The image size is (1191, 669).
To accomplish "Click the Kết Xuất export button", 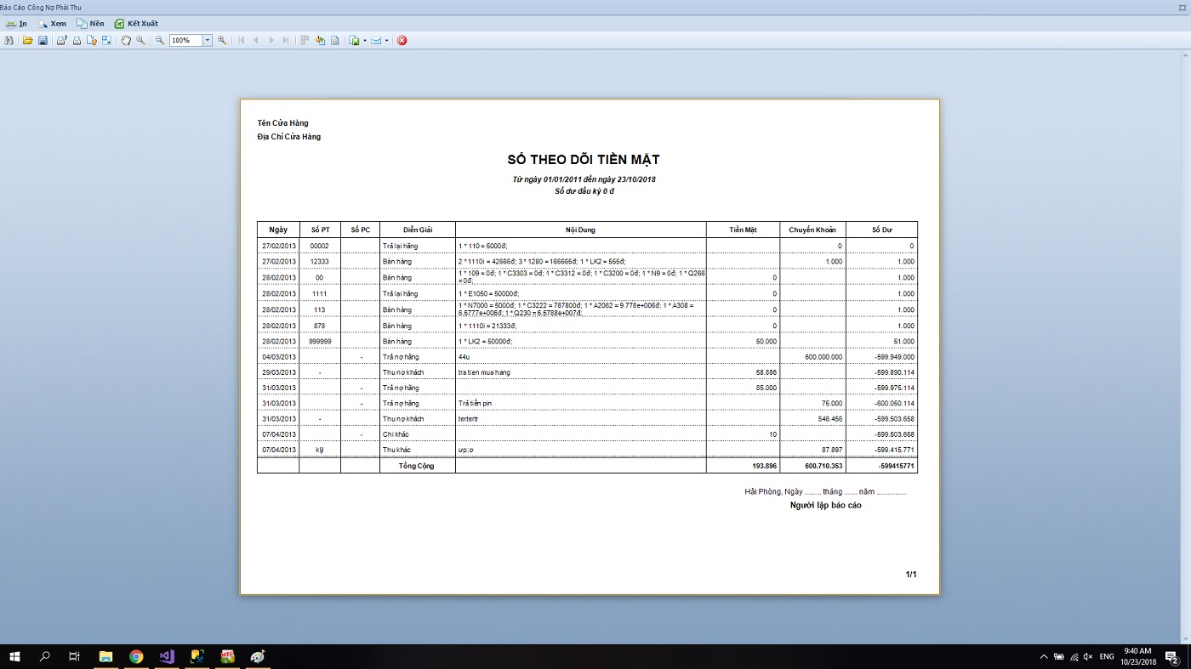I will [136, 24].
